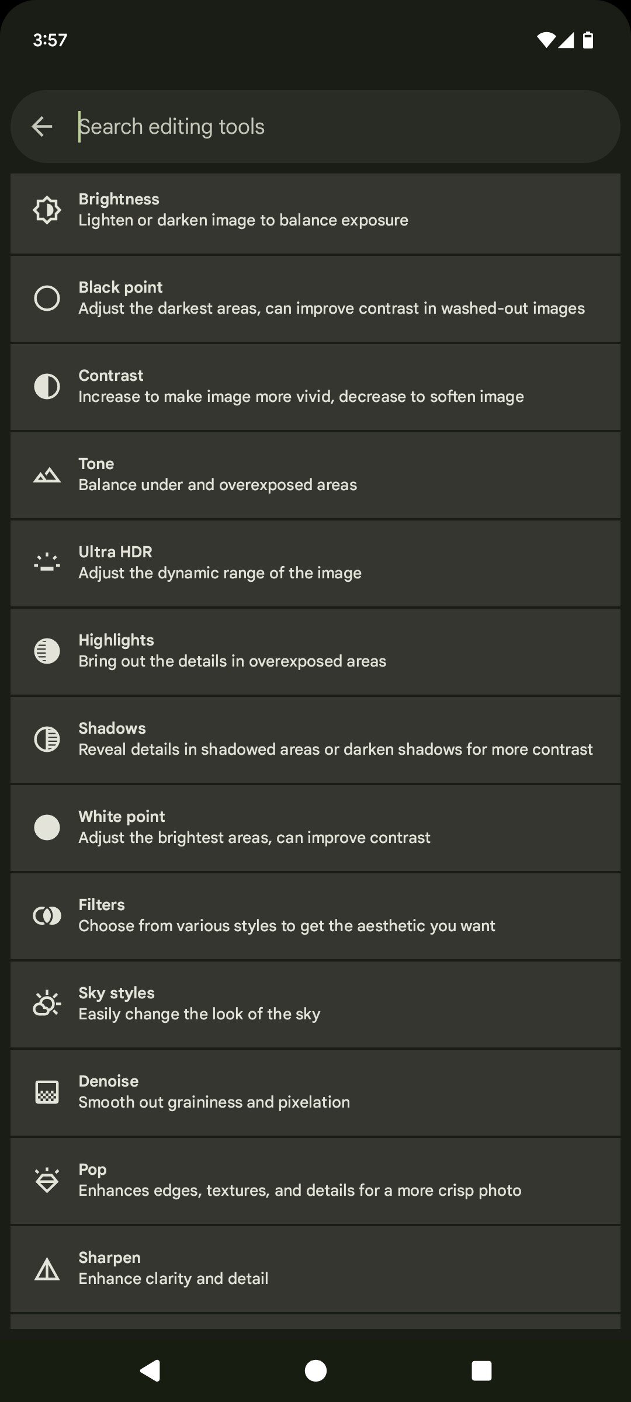Viewport: 631px width, 1402px height.
Task: Tap the Ultra HDR icon
Action: click(x=47, y=563)
